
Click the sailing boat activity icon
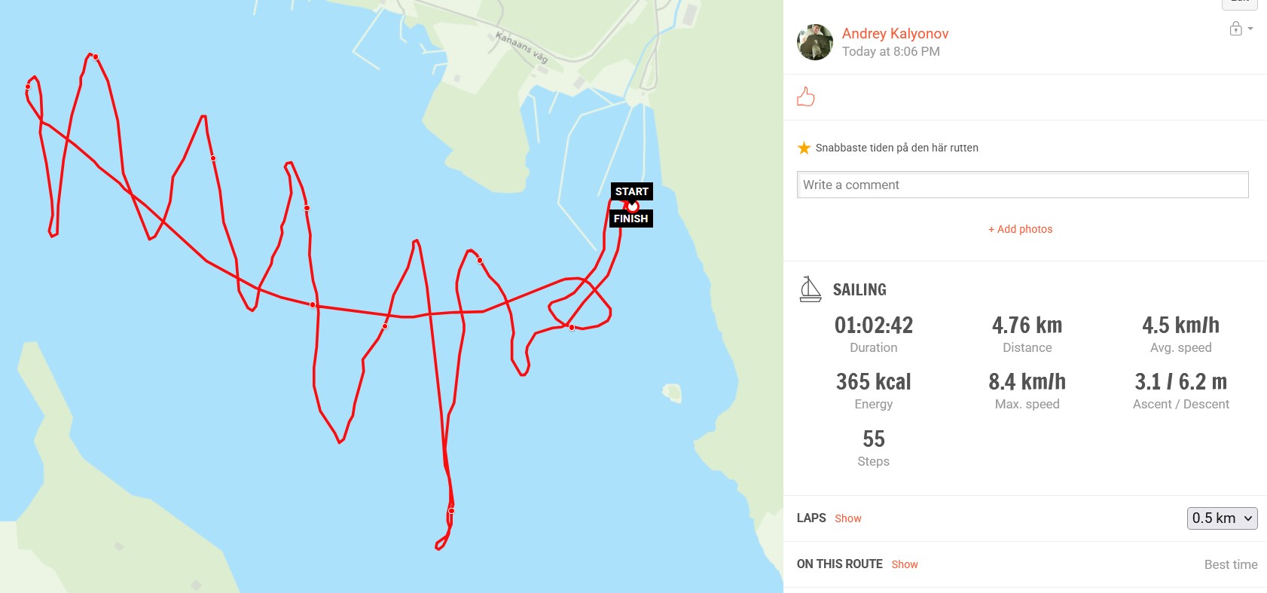pos(810,289)
